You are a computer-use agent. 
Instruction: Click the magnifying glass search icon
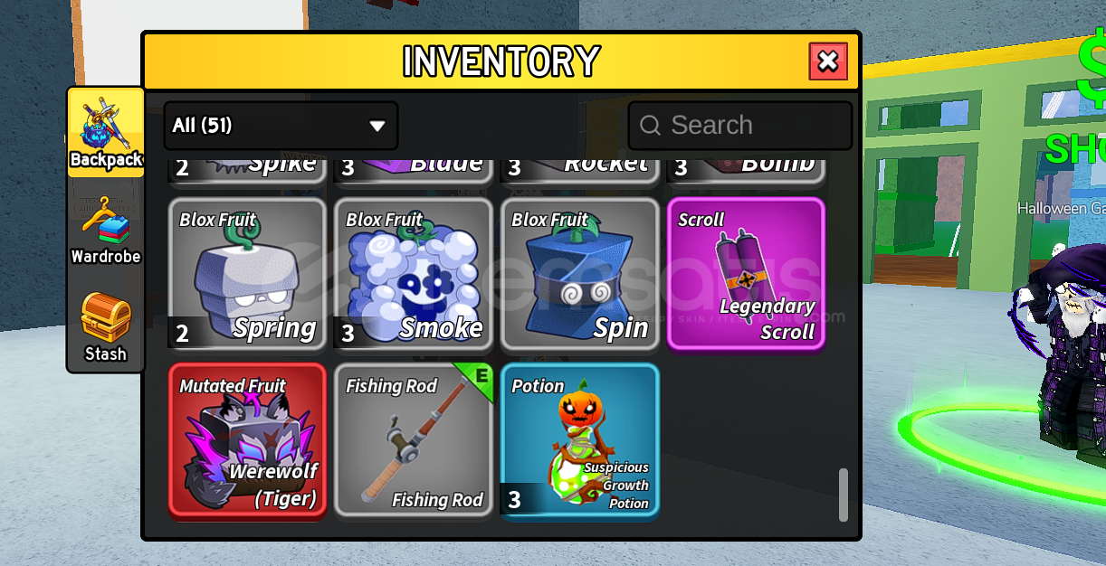click(650, 126)
